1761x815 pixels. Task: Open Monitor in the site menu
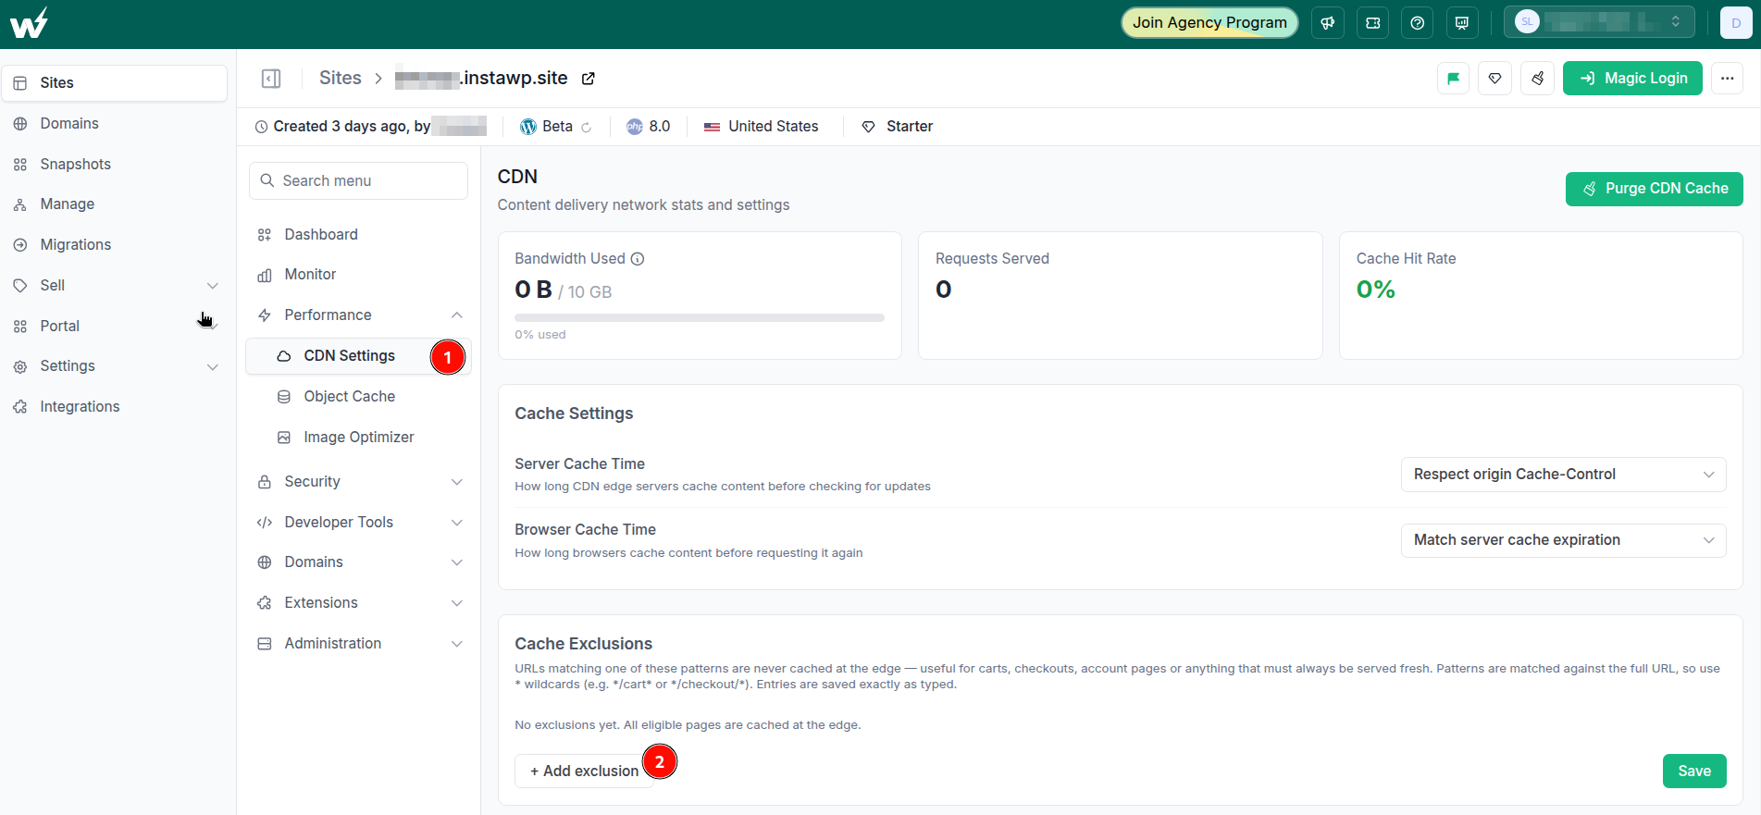click(x=358, y=275)
